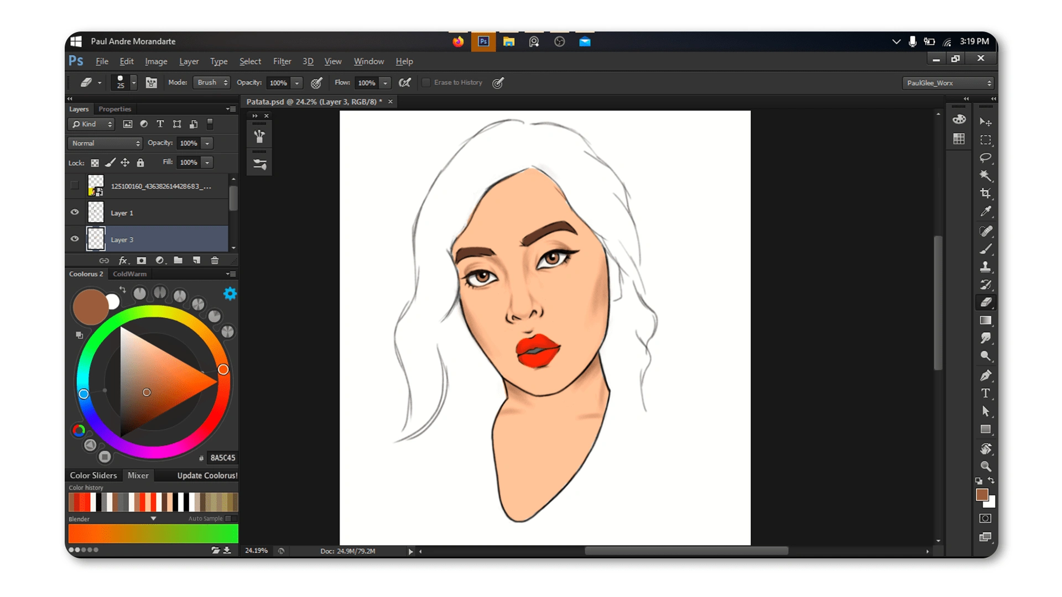The width and height of the screenshot is (1062, 597).
Task: Open the Image menu
Action: tap(156, 61)
